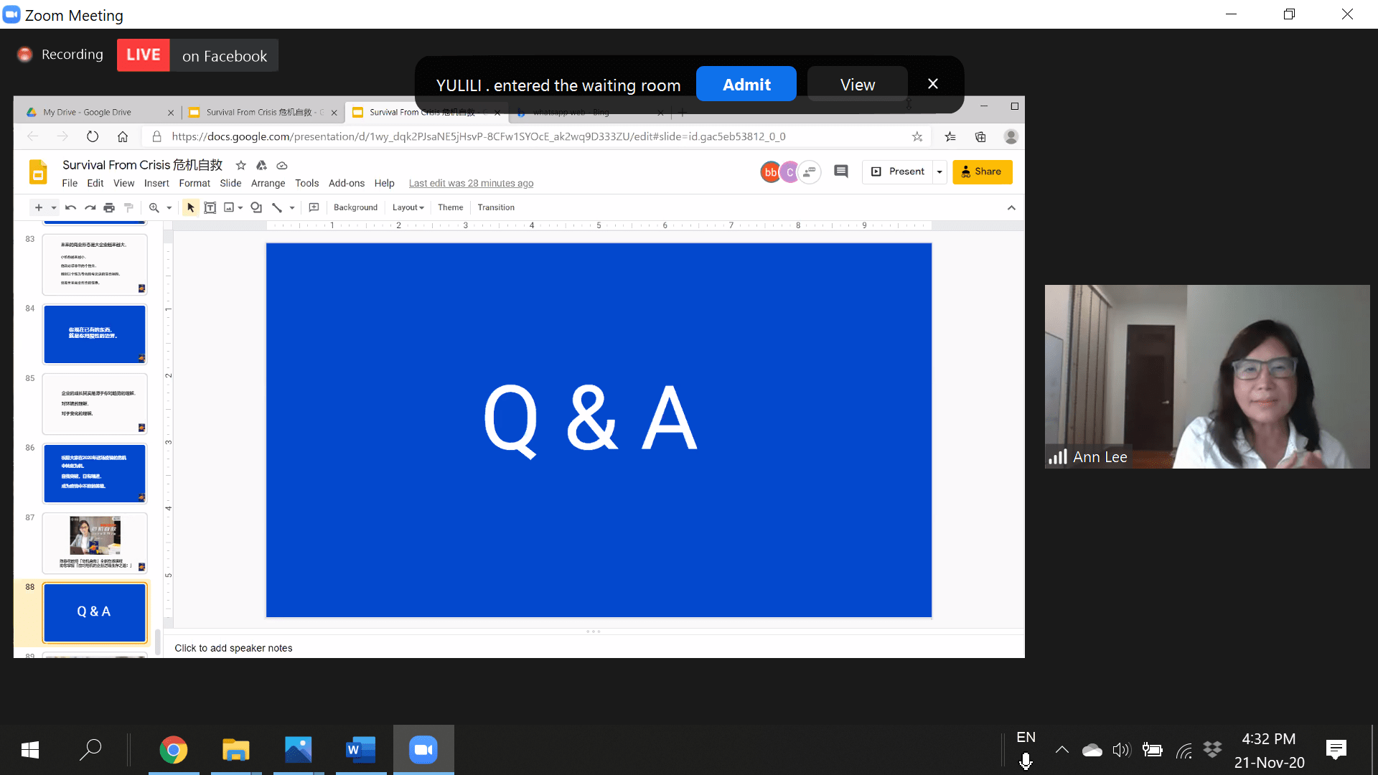The height and width of the screenshot is (775, 1378).
Task: Click the Paint format roller icon
Action: coord(129,207)
